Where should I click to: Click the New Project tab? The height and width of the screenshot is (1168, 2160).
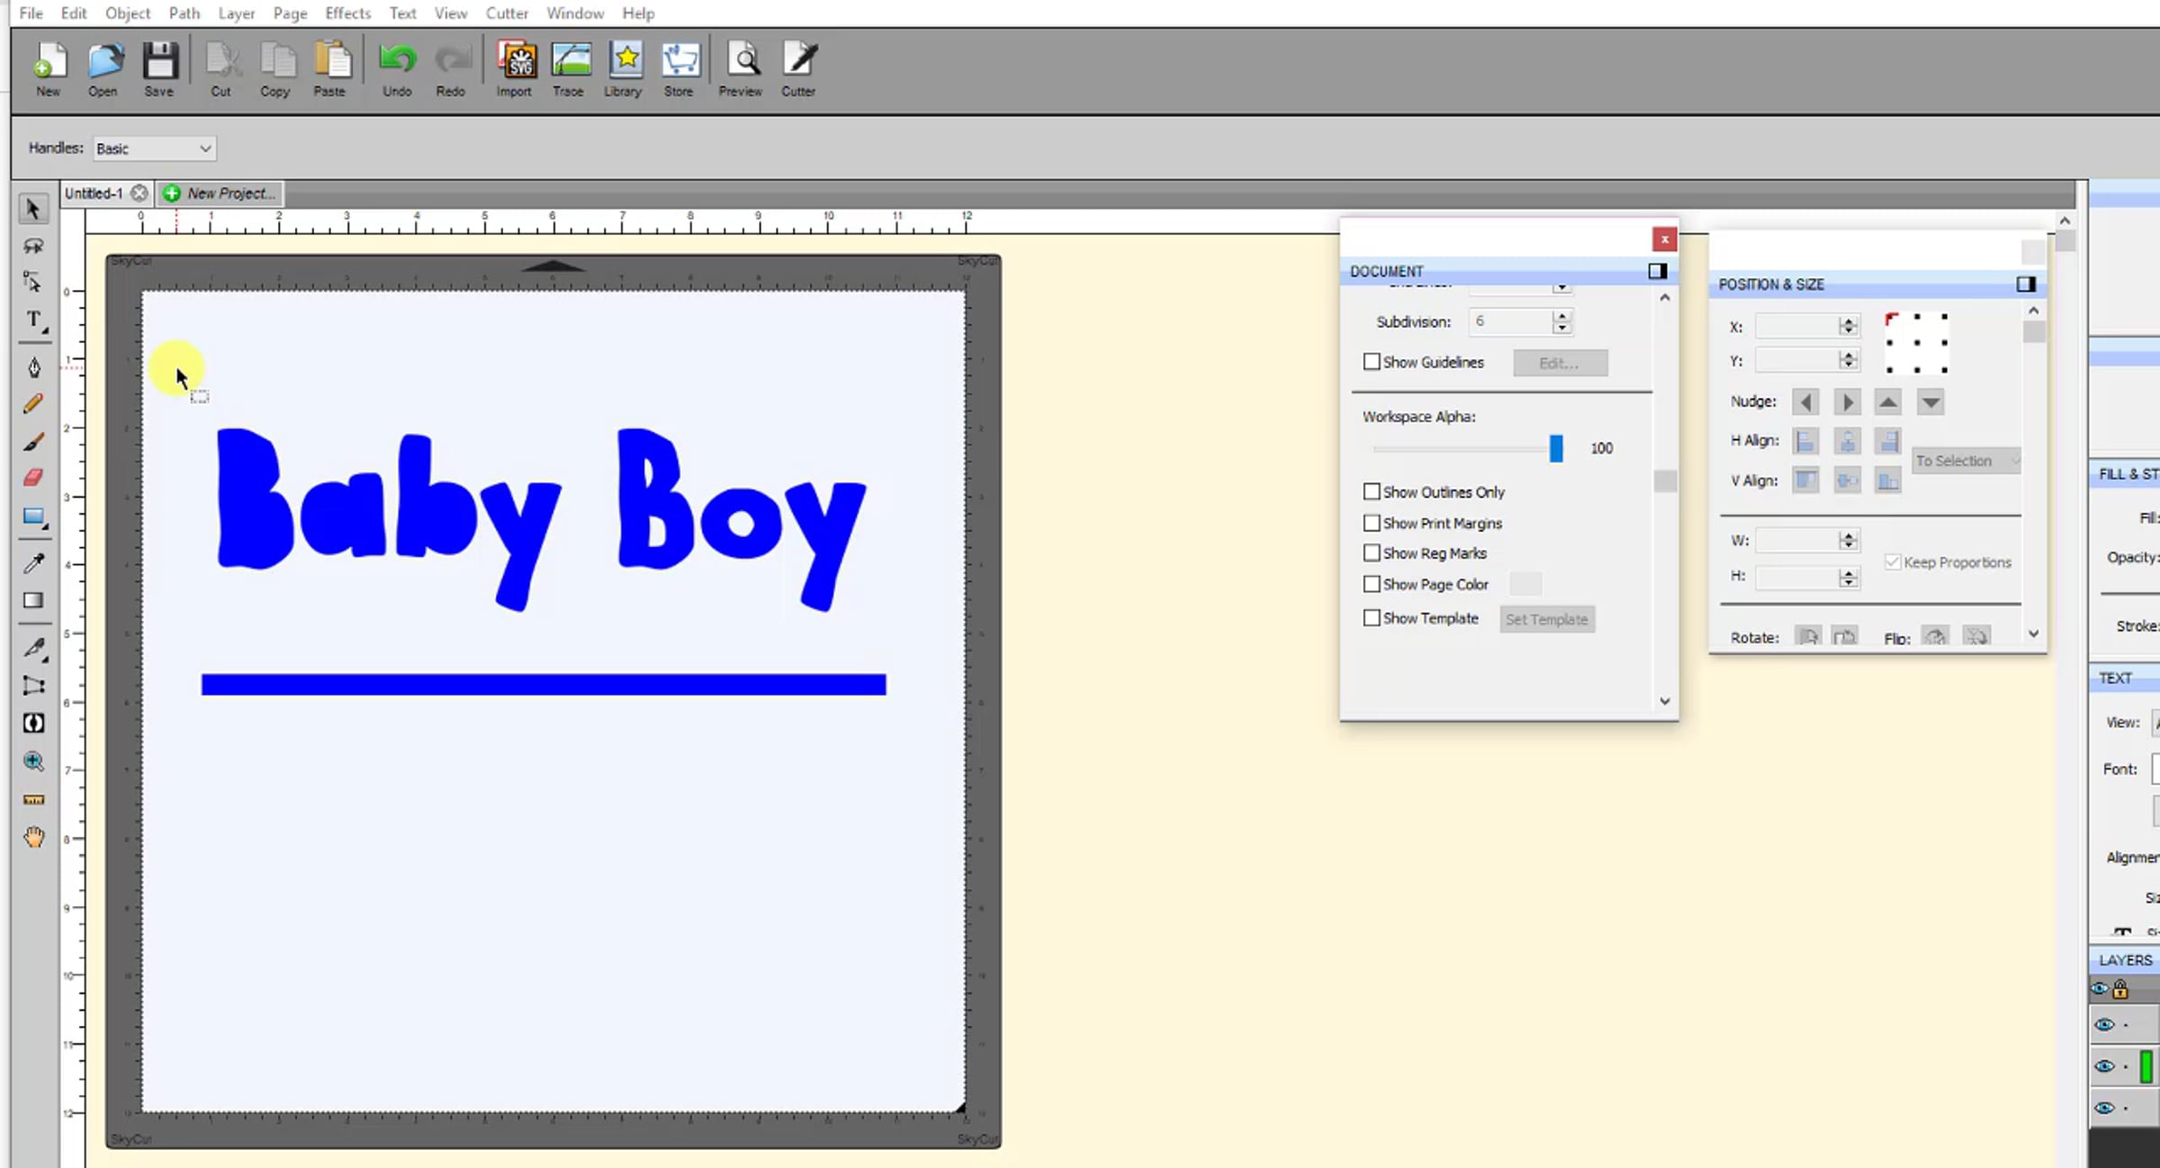pyautogui.click(x=221, y=193)
